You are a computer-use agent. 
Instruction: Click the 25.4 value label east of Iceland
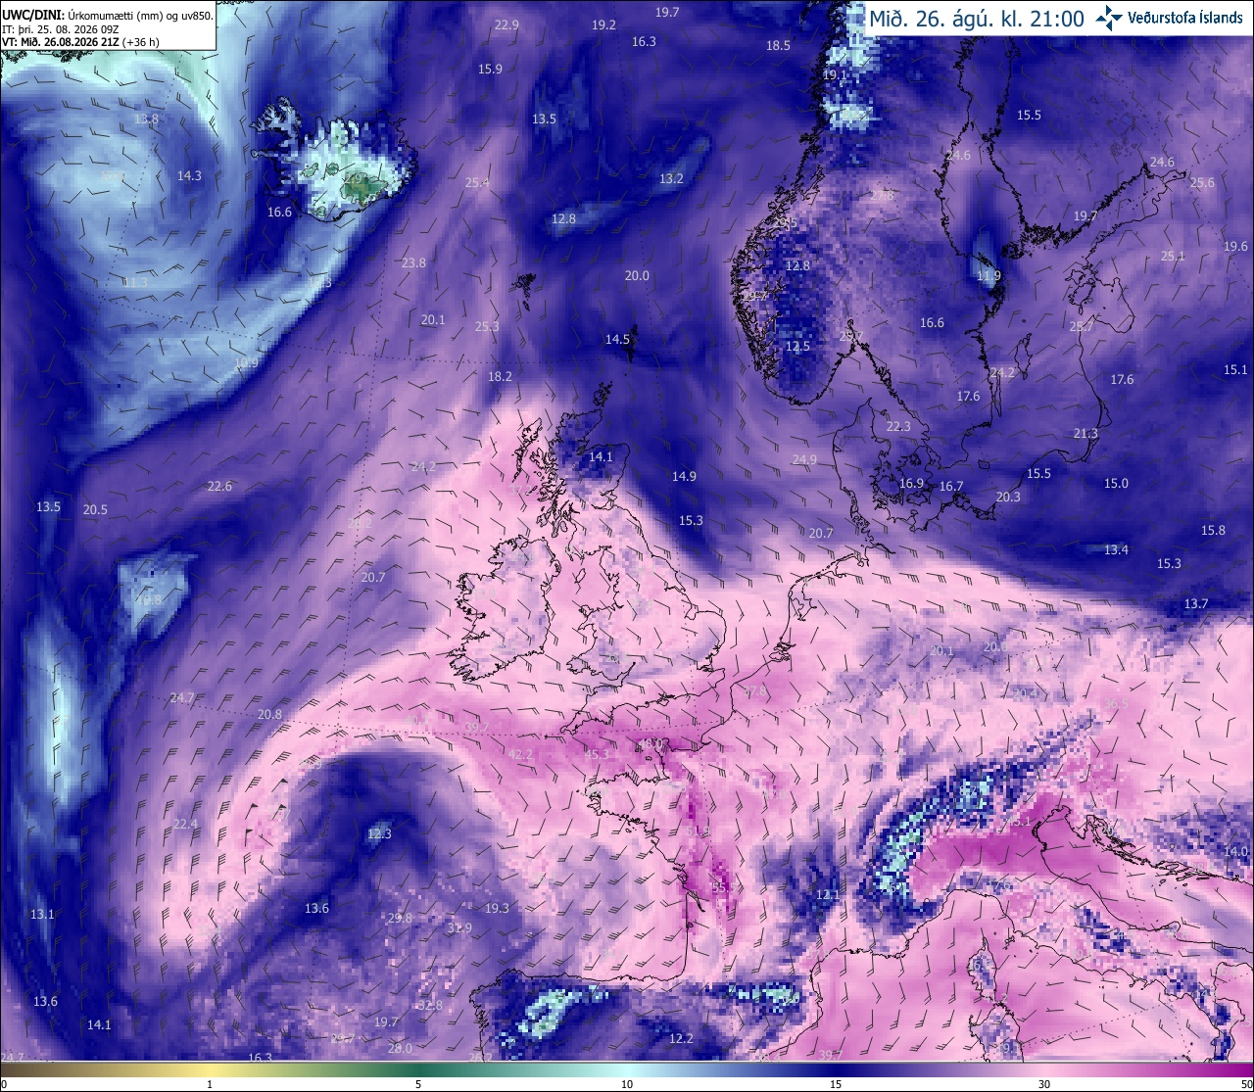point(477,182)
